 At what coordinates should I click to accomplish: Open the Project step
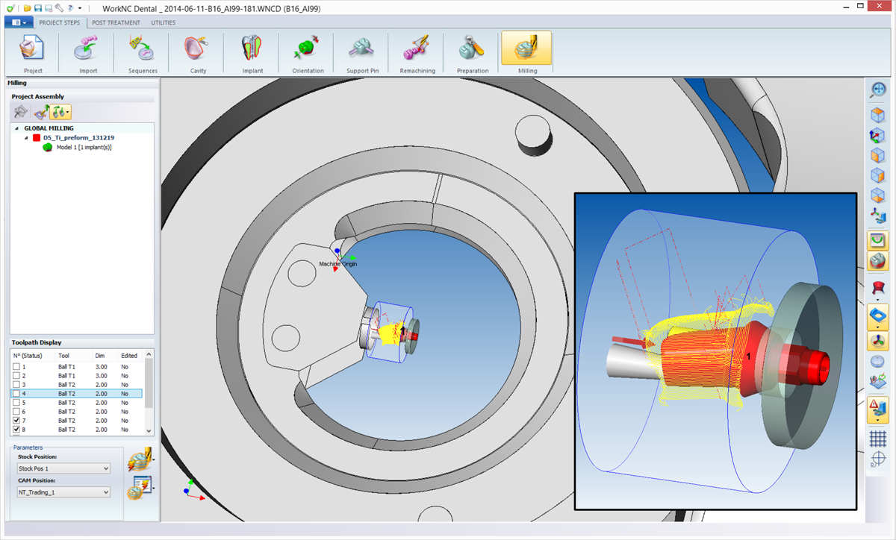click(x=33, y=54)
